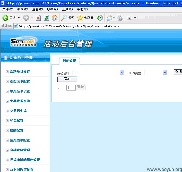Click the 查看 page button
The height and width of the screenshot is (172, 182).
click(x=81, y=87)
